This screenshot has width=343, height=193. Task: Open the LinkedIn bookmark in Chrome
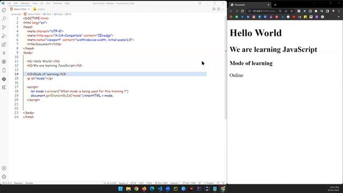[x=248, y=17]
